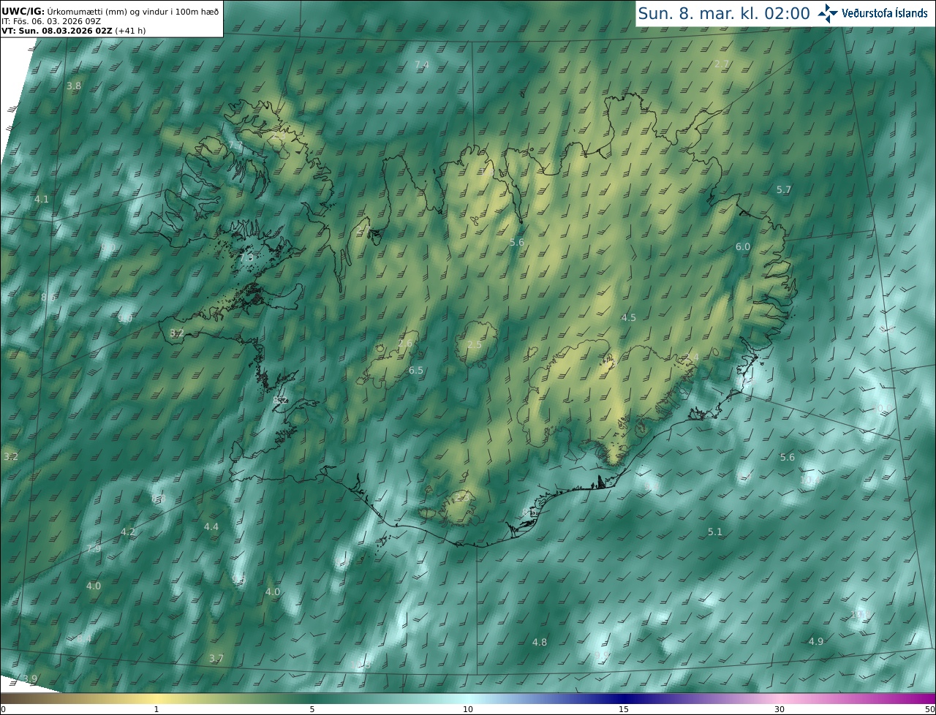Click the 7.9 value on the map
Screen dimensions: 936x715
pyautogui.click(x=94, y=548)
